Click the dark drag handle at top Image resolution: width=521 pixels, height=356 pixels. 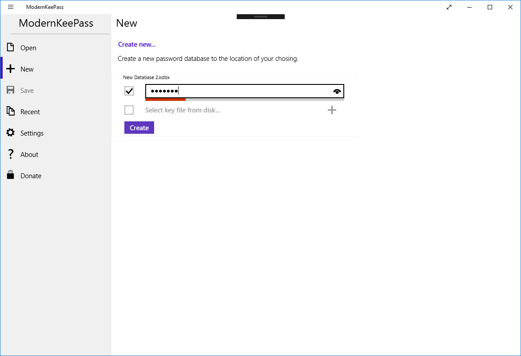point(261,17)
